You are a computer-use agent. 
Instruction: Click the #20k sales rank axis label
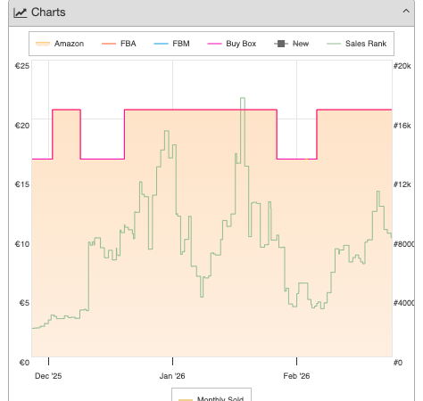click(x=402, y=66)
